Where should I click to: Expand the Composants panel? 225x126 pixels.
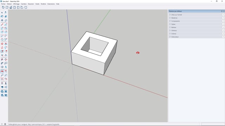pos(196,21)
